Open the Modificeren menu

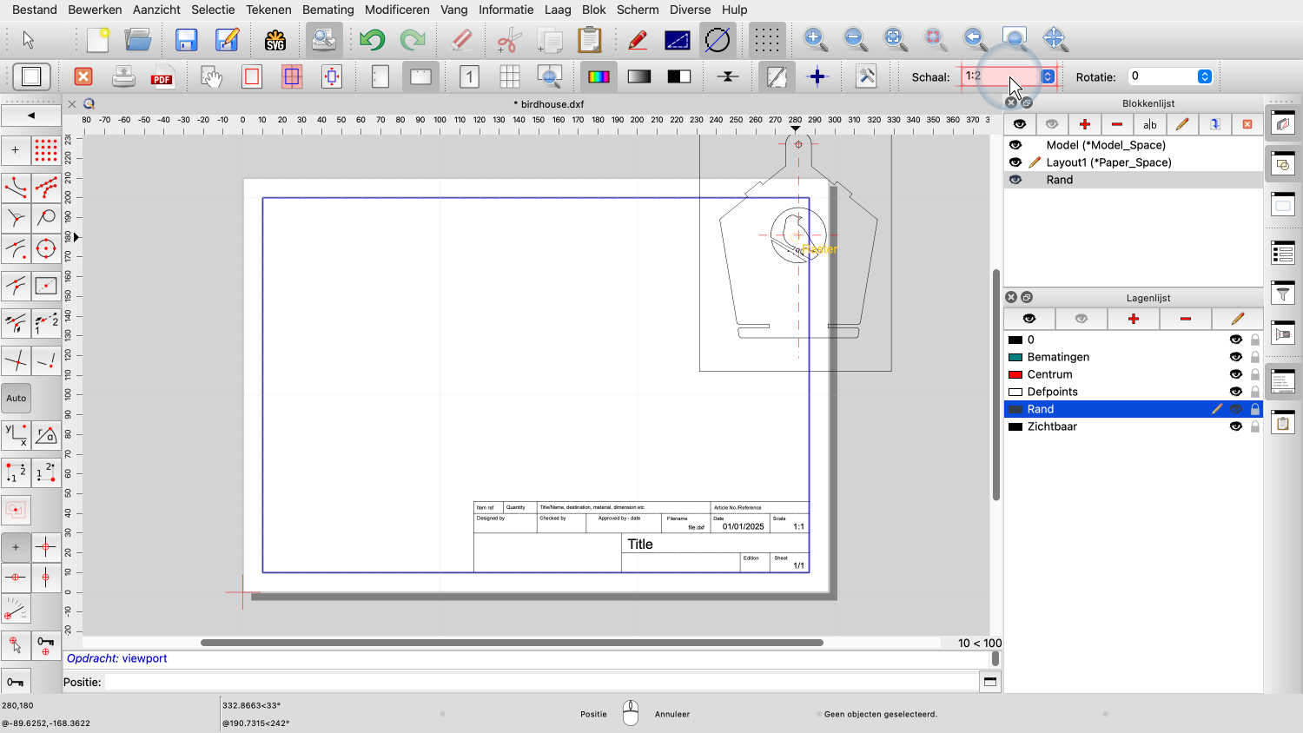(x=397, y=10)
